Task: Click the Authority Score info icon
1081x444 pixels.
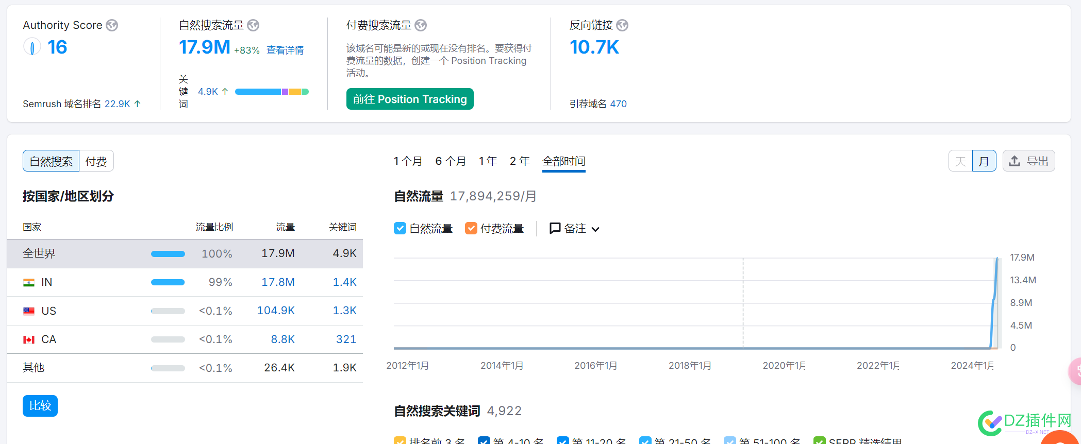Action: (112, 25)
